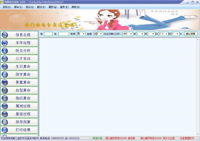Click the 确认测算 confirm button

click(x=190, y=34)
